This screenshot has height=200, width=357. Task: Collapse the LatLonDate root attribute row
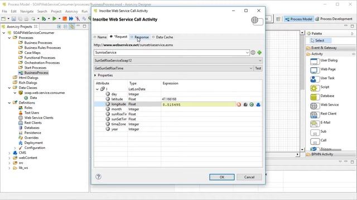[x=97, y=89]
